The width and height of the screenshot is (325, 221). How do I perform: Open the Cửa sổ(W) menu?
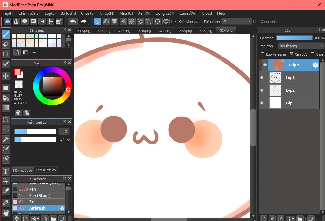click(188, 13)
